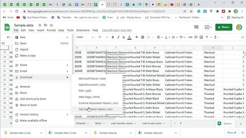Star the Sample data document
Image resolution: width=246 pixels, height=138 pixels.
[x=40, y=25]
